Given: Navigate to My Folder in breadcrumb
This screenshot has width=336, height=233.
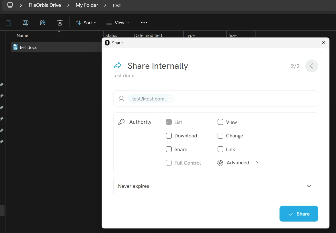Looking at the screenshot, I should 87,5.
